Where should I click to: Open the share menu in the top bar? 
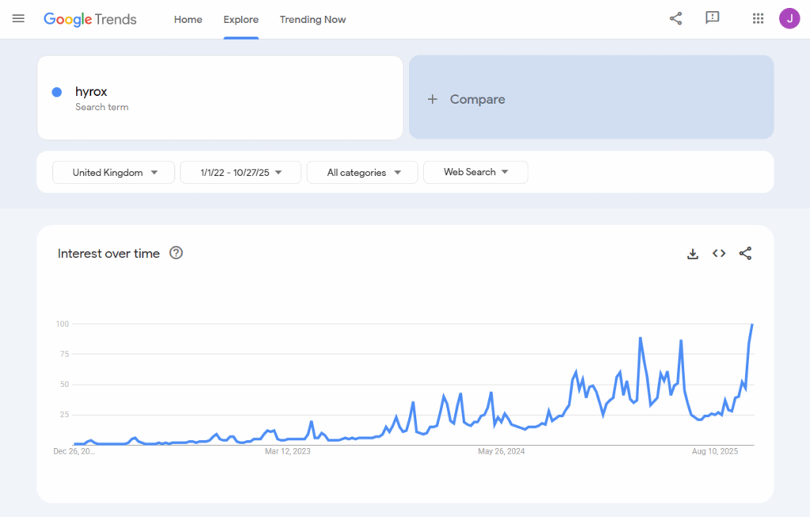676,18
